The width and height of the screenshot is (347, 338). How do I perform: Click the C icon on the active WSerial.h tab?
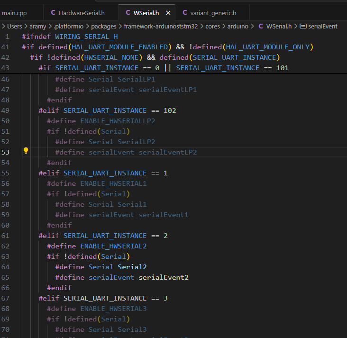click(x=128, y=13)
